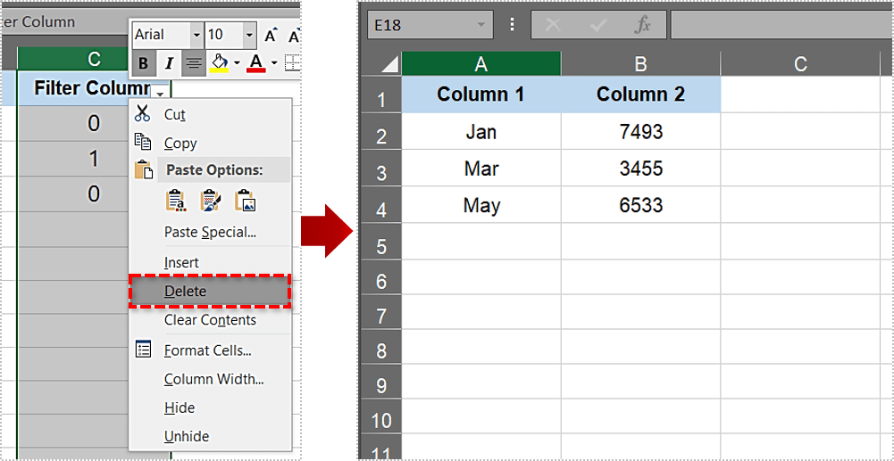This screenshot has height=461, width=894.
Task: Click the Insert Function fx icon
Action: [642, 25]
